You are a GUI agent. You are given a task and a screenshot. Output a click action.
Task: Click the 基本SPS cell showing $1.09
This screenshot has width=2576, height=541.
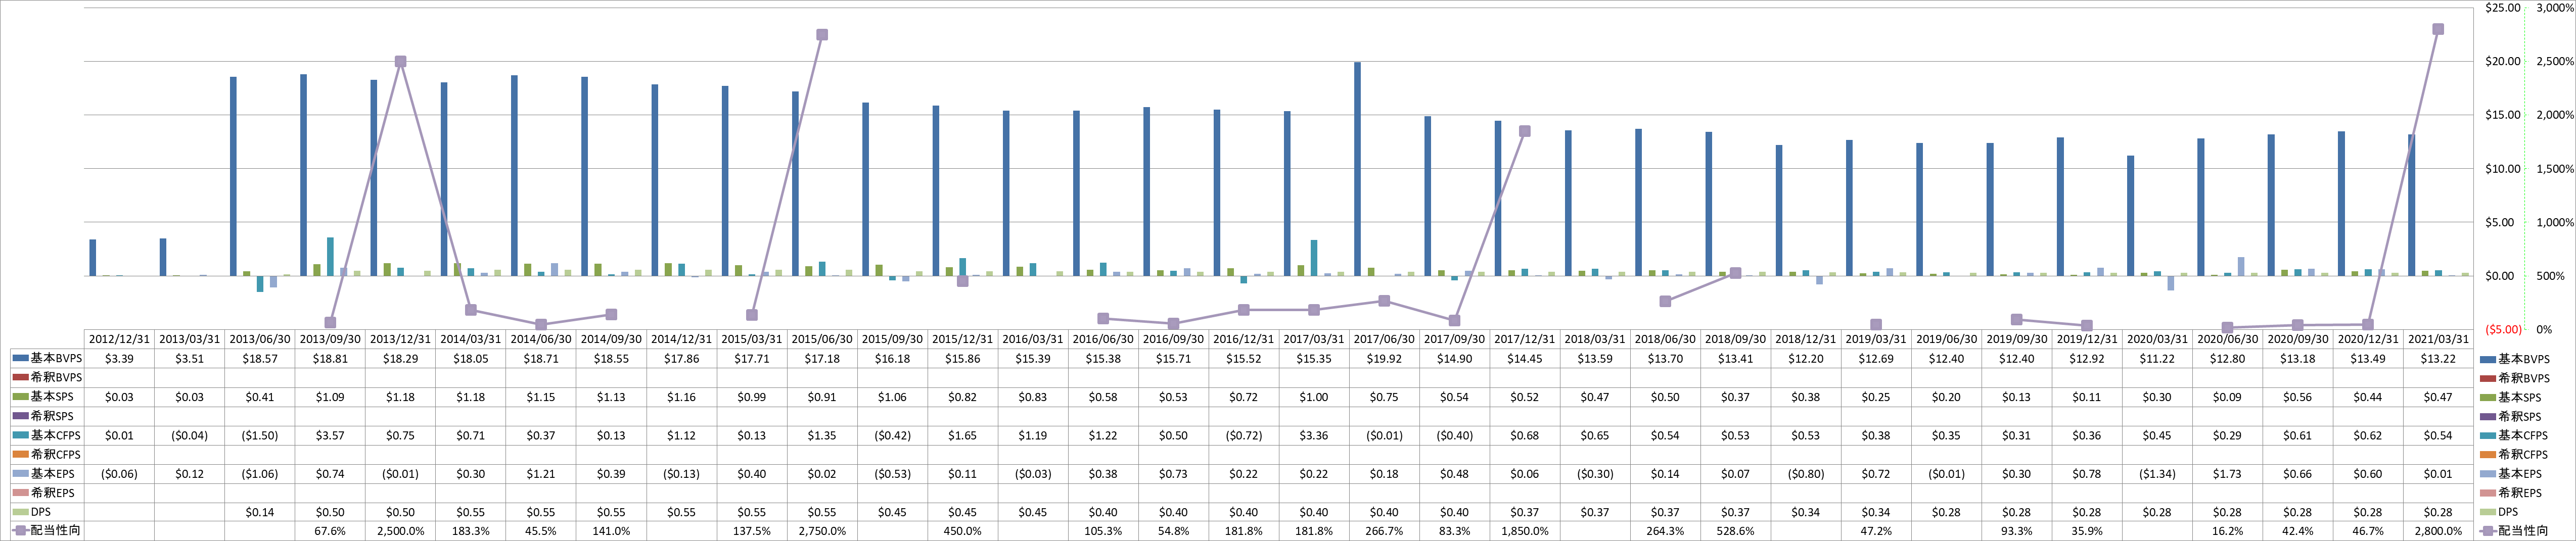click(330, 397)
